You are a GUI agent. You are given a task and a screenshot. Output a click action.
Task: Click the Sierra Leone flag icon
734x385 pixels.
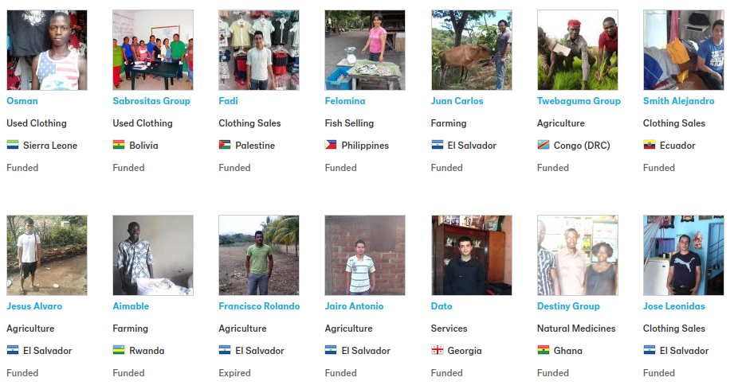(x=13, y=145)
